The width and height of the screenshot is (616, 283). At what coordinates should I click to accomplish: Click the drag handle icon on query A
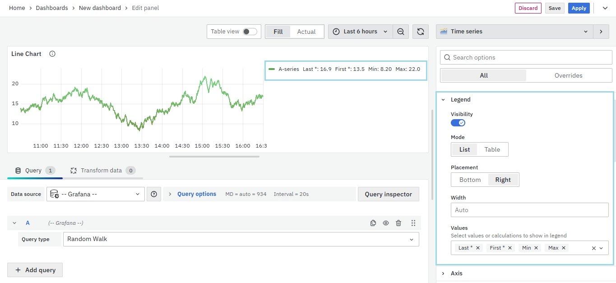click(x=413, y=223)
